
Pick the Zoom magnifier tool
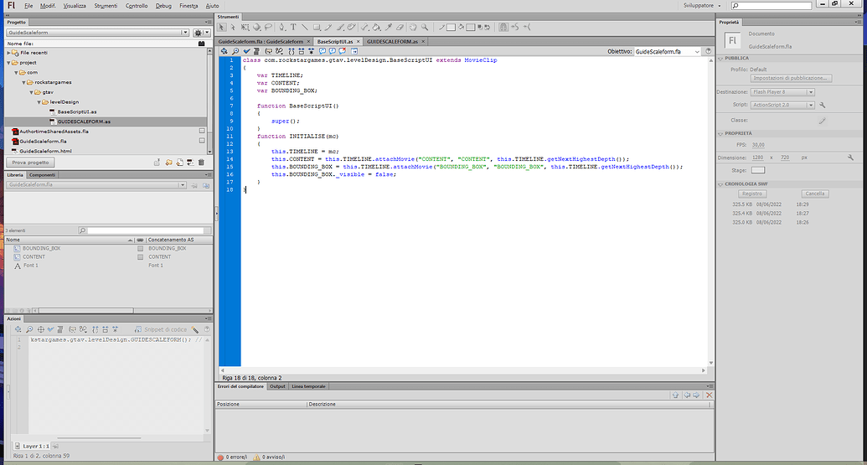click(x=426, y=27)
